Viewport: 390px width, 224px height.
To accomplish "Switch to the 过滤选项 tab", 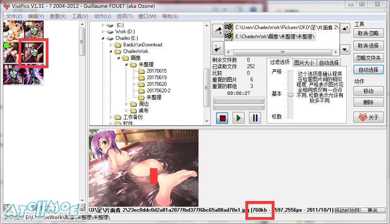I will pyautogui.click(x=279, y=62).
